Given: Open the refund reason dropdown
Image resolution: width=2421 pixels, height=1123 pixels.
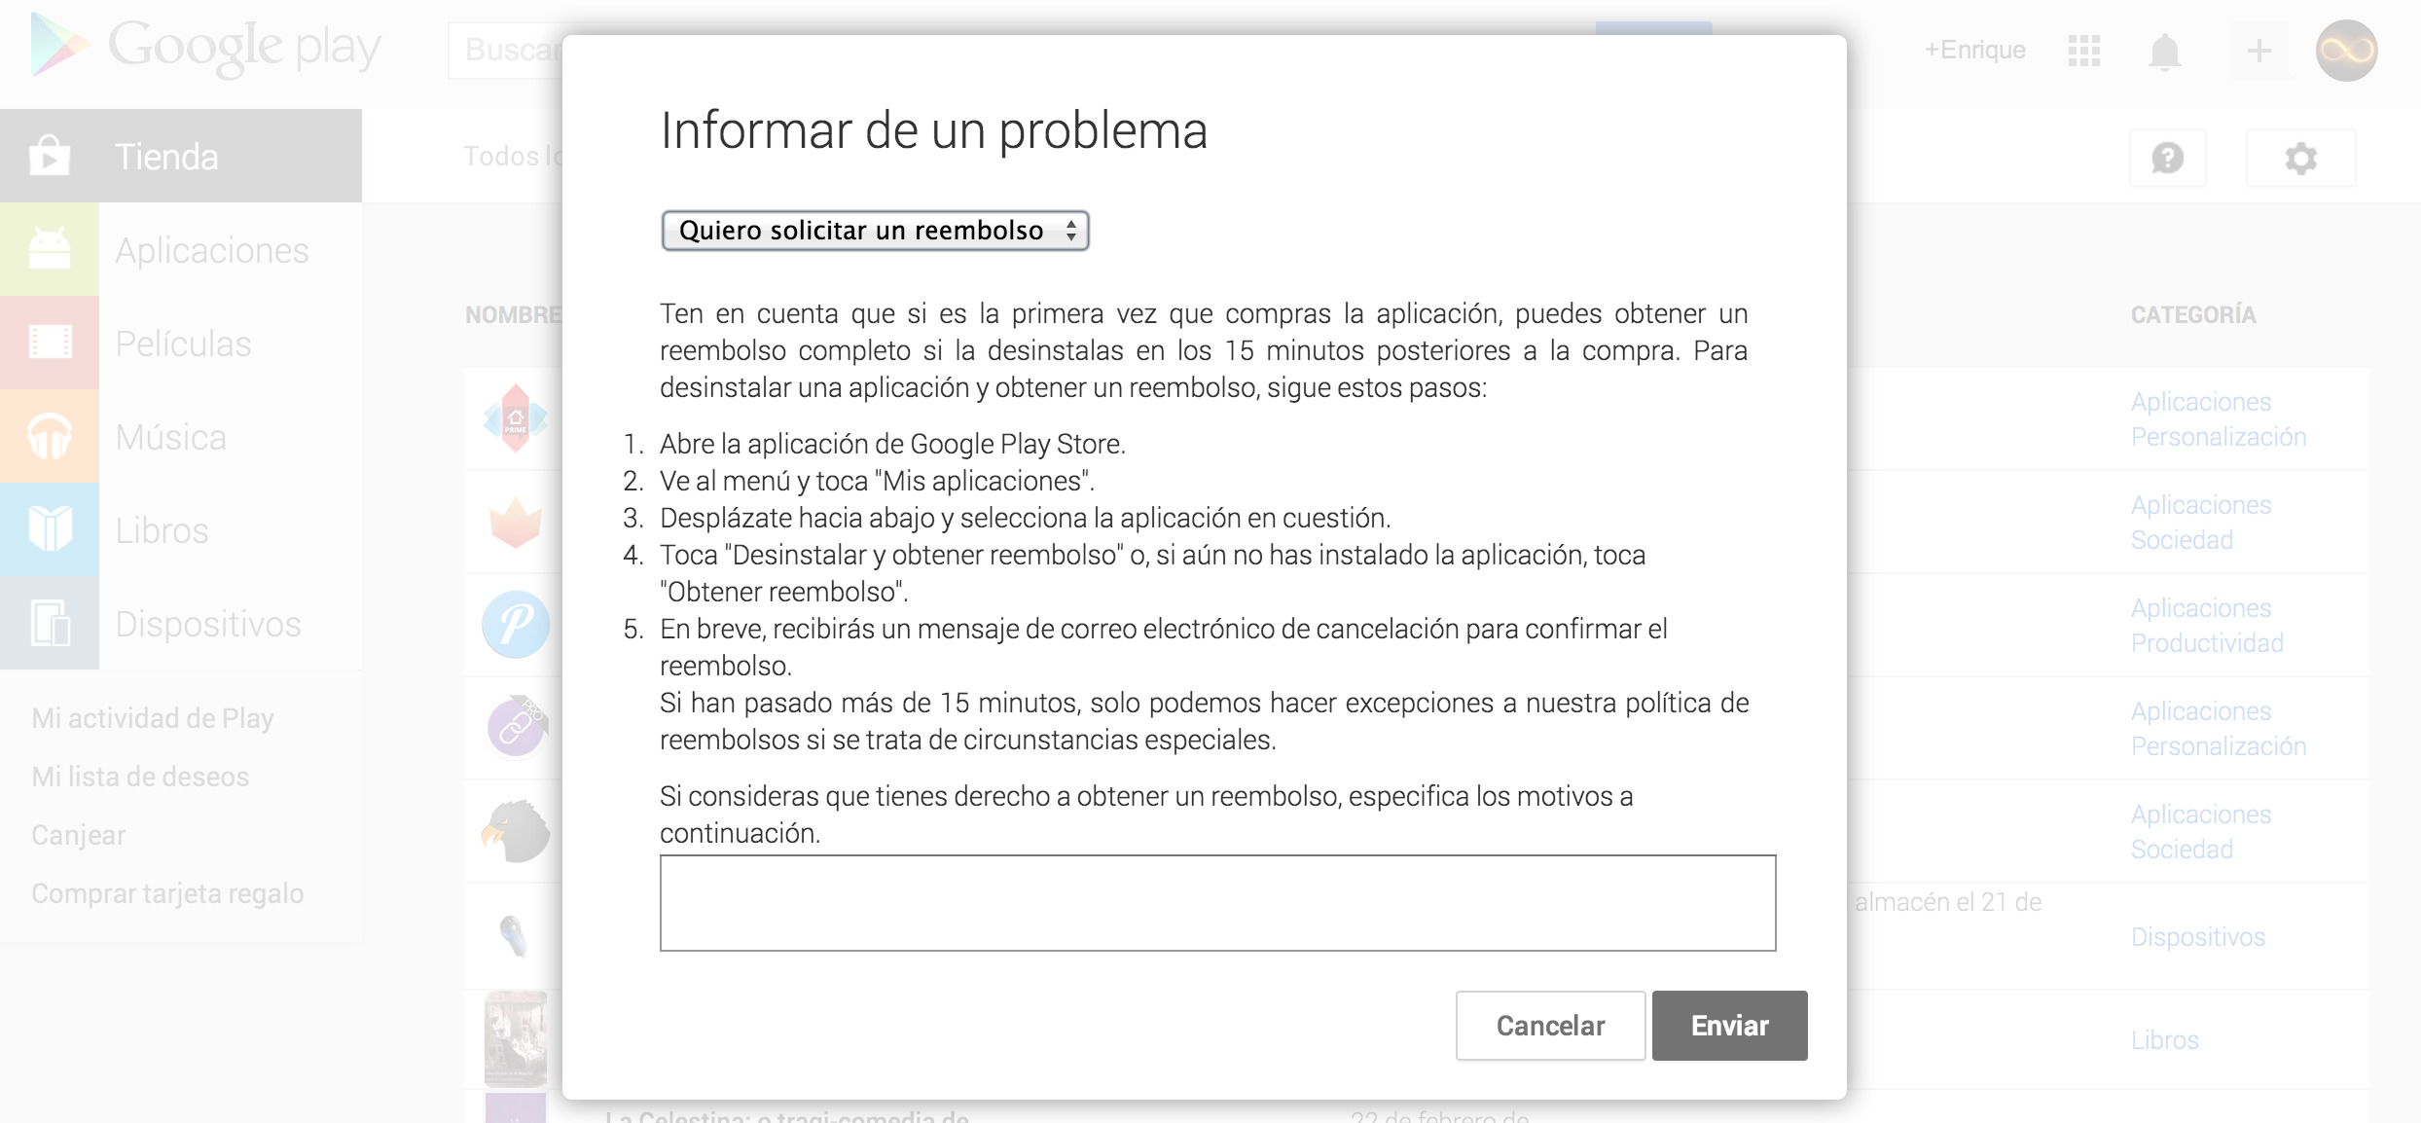Looking at the screenshot, I should coord(874,231).
